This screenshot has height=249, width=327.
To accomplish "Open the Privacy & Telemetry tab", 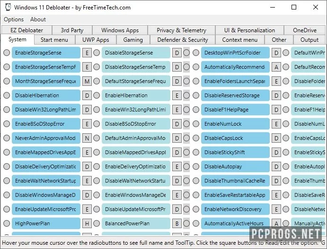I will coord(181,30).
